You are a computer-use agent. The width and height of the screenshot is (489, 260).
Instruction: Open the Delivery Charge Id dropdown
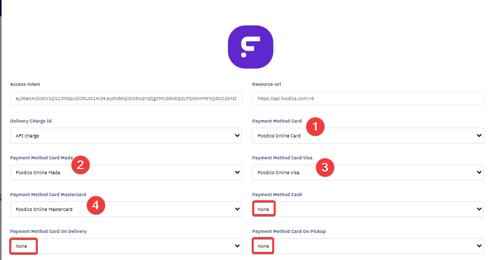pyautogui.click(x=126, y=136)
